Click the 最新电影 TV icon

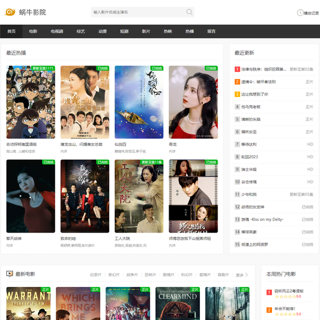[10, 274]
